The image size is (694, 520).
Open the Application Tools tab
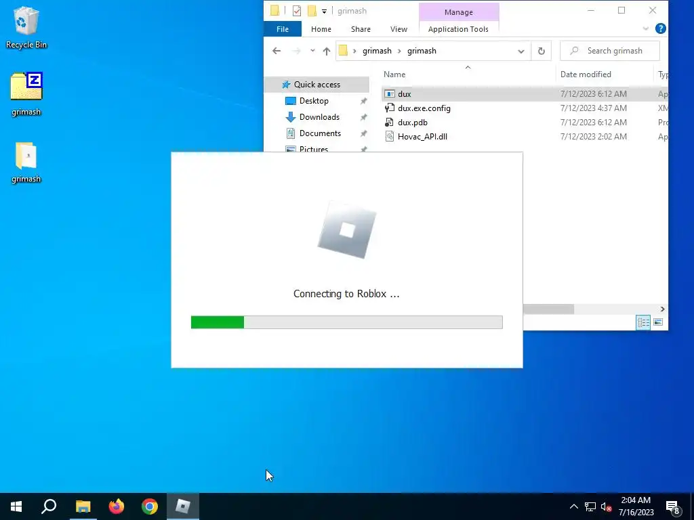point(458,29)
